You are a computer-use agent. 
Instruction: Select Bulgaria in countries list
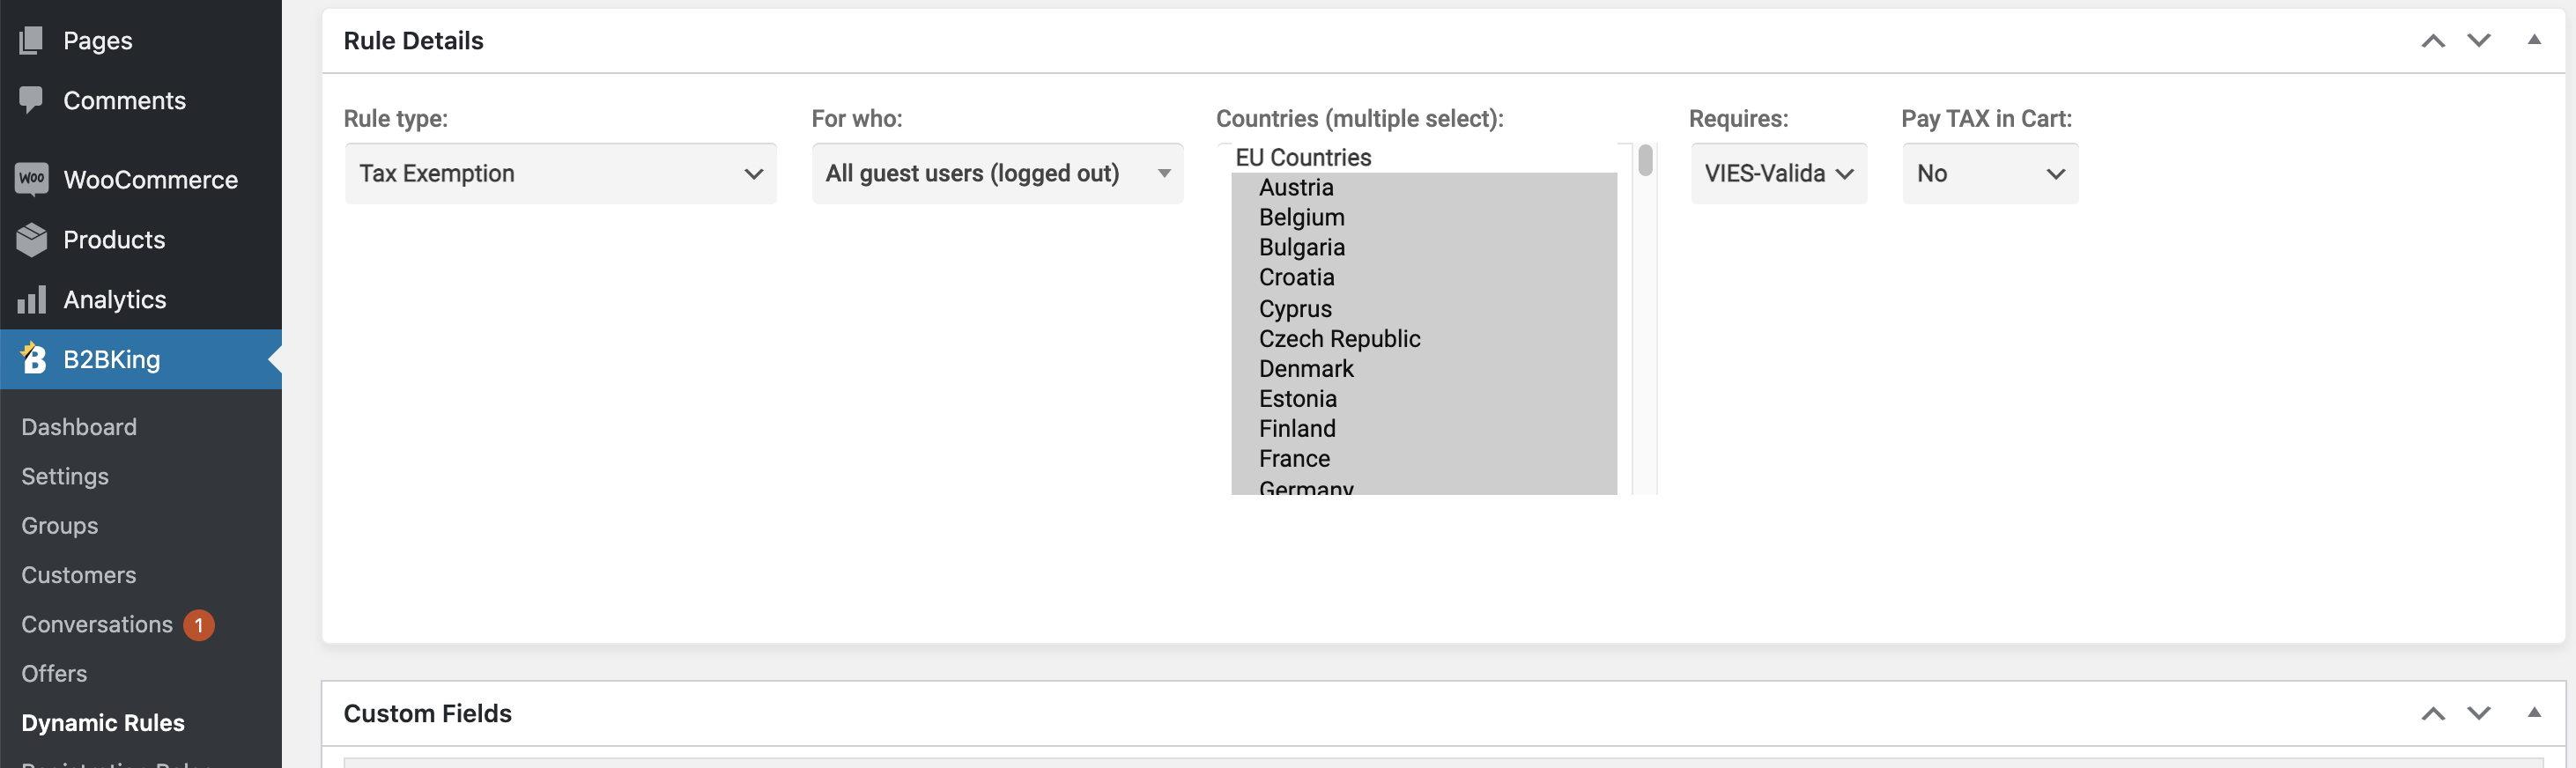coord(1423,247)
